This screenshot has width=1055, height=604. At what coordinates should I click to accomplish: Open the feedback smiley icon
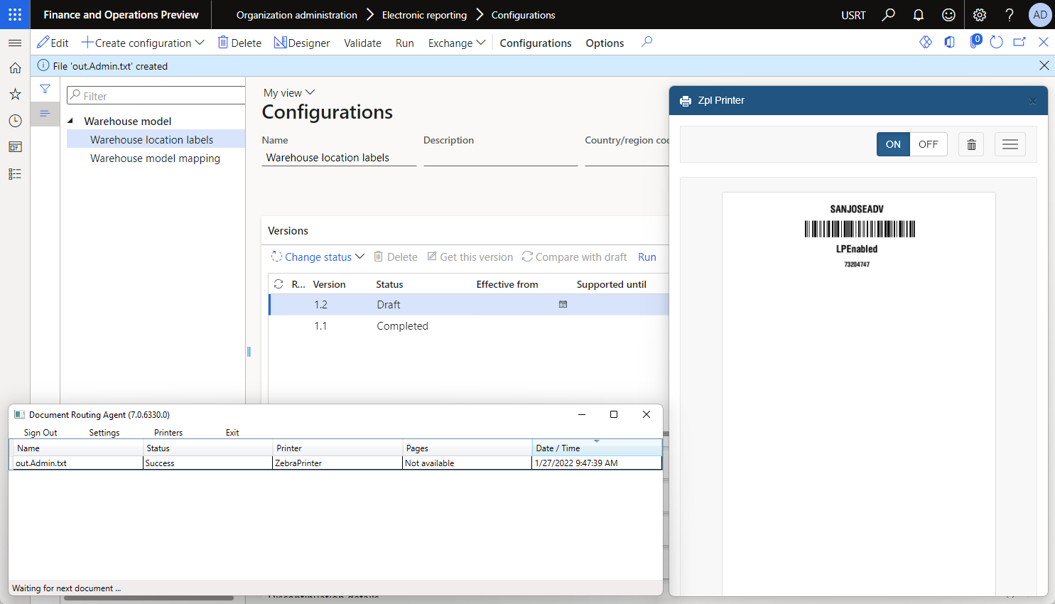[x=948, y=14]
